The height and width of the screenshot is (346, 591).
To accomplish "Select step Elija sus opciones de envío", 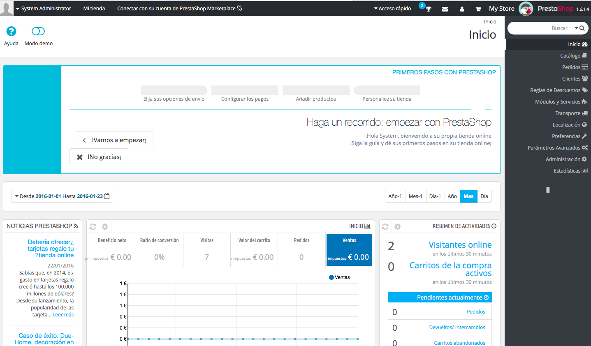I will pyautogui.click(x=174, y=94).
